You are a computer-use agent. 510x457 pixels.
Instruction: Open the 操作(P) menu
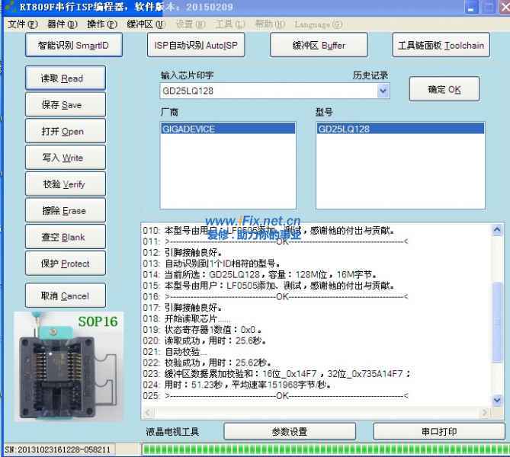pos(102,24)
